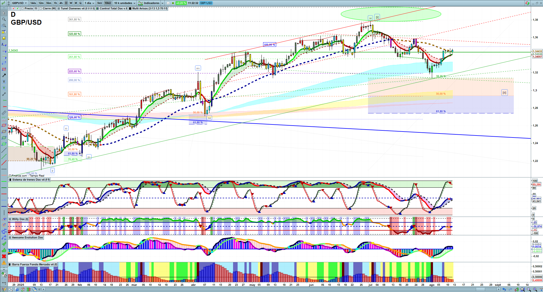The height and width of the screenshot is (292, 543).
Task: Toggle the Cierre (W) checkbox
Action: (41, 9)
